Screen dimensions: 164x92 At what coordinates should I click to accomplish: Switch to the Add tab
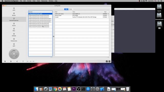[66, 9]
